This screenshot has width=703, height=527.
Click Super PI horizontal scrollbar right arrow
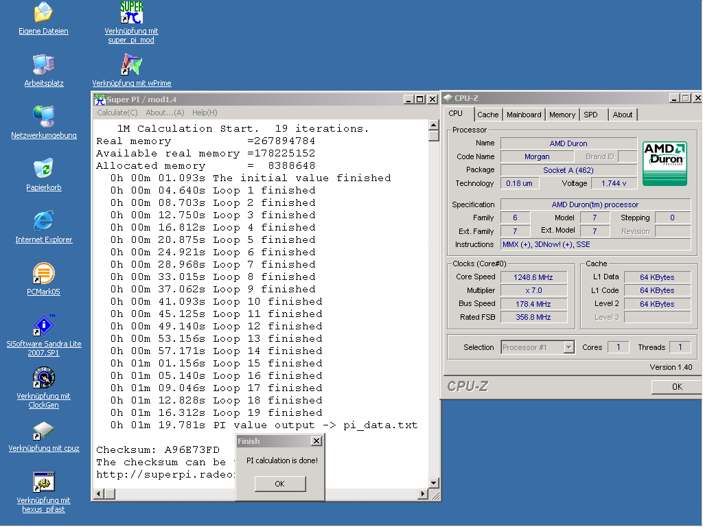(422, 494)
